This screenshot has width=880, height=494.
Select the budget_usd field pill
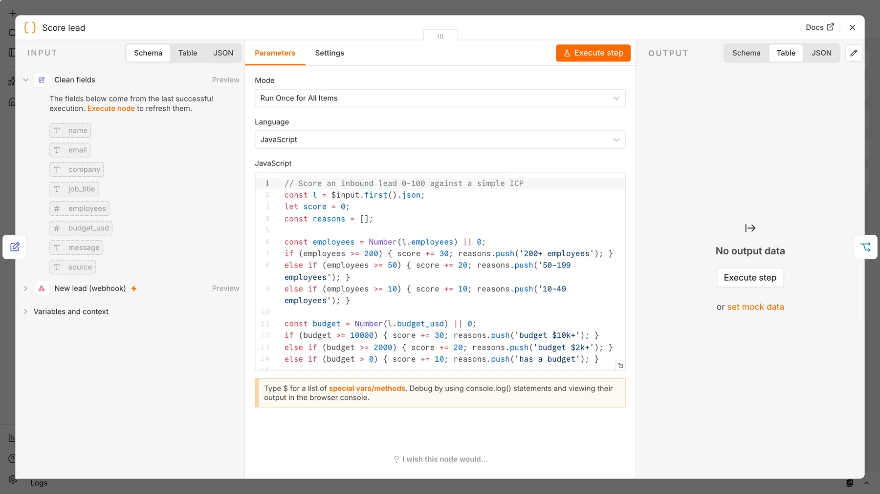[81, 228]
